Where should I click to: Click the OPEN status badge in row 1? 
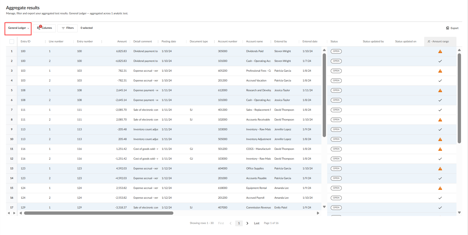[x=336, y=51]
